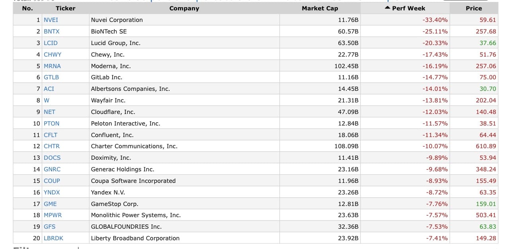Viewport: 511px width, 249px height.
Task: Open the COUP ticker link
Action: (52, 181)
